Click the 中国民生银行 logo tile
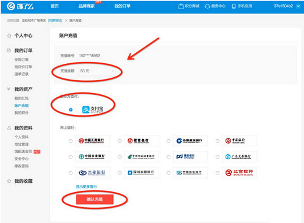The height and width of the screenshot is (223, 304). tap(190, 173)
